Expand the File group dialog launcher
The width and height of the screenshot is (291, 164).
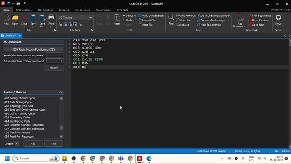[x=55, y=30]
